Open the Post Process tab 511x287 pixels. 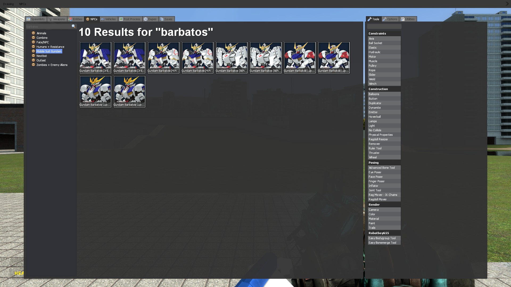click(x=130, y=19)
